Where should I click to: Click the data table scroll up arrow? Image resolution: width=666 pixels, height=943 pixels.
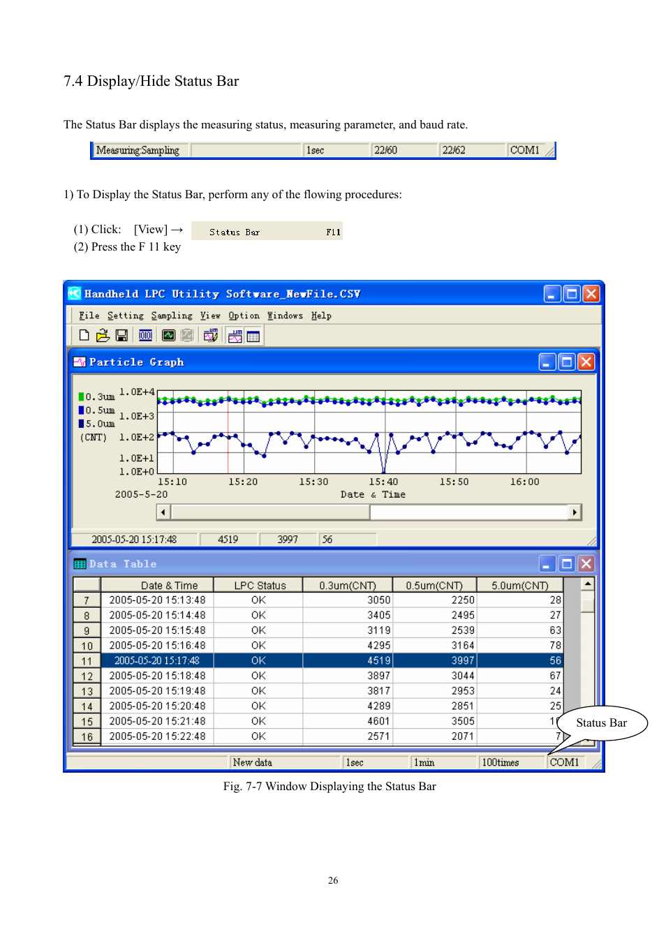[x=588, y=584]
